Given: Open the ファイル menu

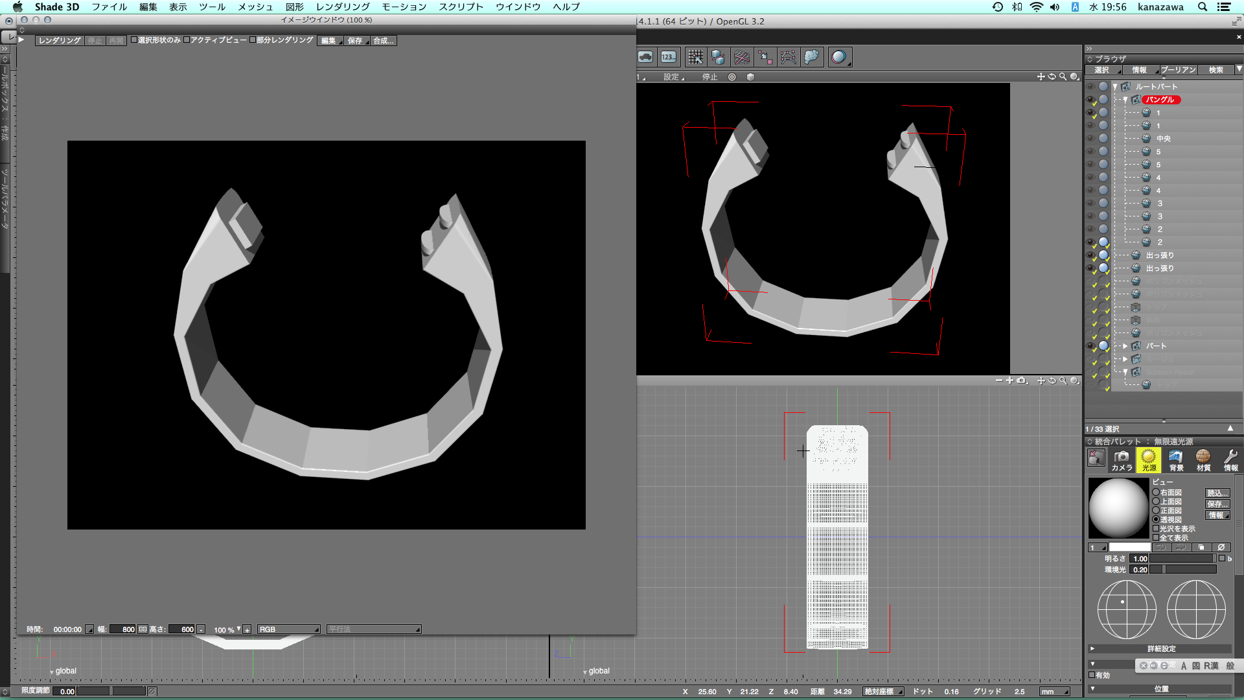Looking at the screenshot, I should 109,7.
